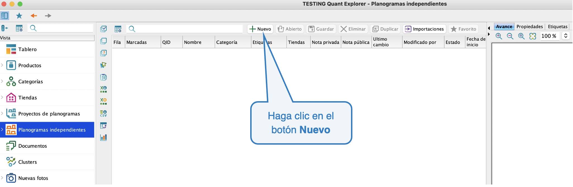Open planogram table column settings icon
Viewport: 573px width, 187px height.
coord(118,29)
